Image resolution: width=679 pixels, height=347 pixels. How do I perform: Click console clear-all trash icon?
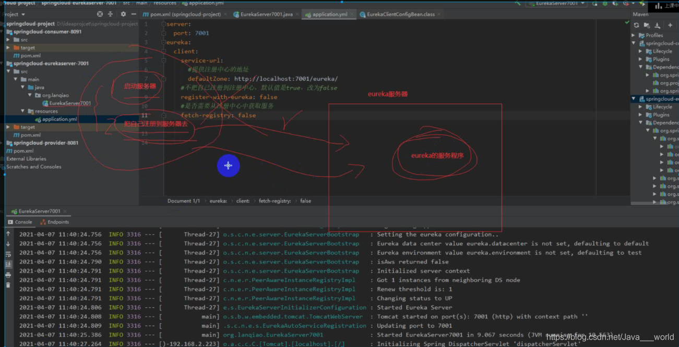point(8,285)
